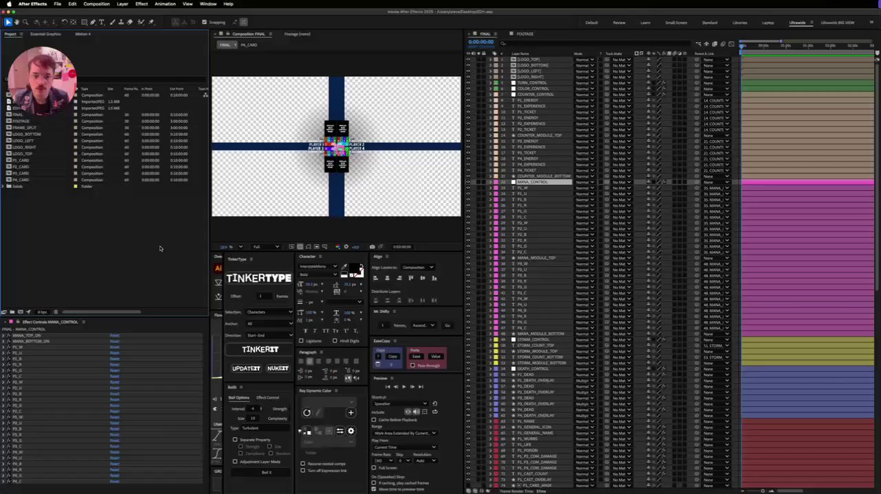Click the Character panel fill color swatch
The image size is (881, 494).
[x=353, y=269]
